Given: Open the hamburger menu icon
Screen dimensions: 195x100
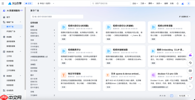Looking at the screenshot, I should (3, 3).
